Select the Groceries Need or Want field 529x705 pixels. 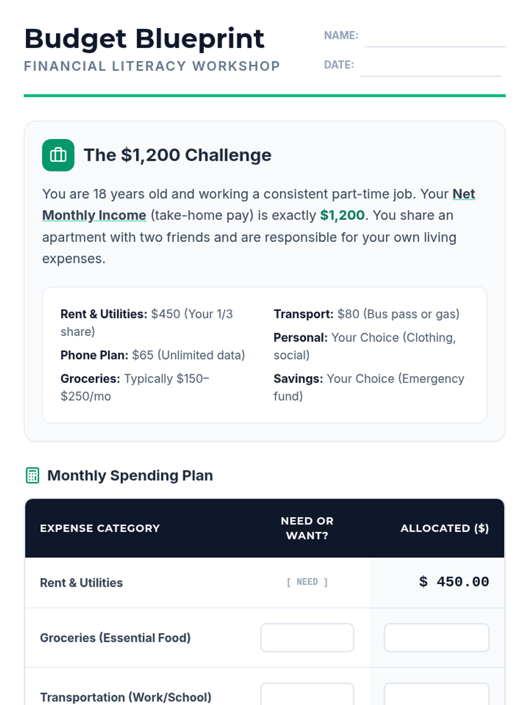pos(307,638)
